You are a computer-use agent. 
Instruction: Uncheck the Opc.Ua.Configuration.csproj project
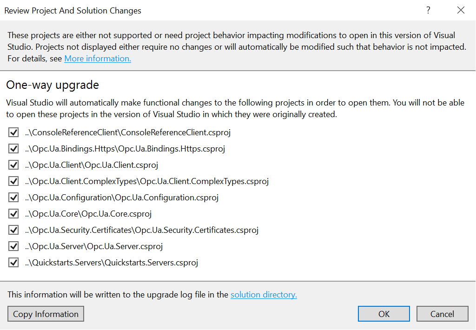[x=13, y=197]
